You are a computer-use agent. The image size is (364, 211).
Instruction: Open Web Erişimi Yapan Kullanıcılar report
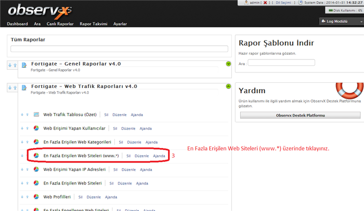[74, 128]
